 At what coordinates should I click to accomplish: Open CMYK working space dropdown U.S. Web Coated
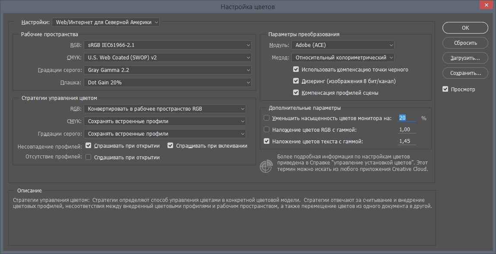167,57
